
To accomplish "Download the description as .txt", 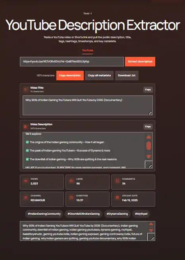I will pyautogui.click(x=127, y=76).
